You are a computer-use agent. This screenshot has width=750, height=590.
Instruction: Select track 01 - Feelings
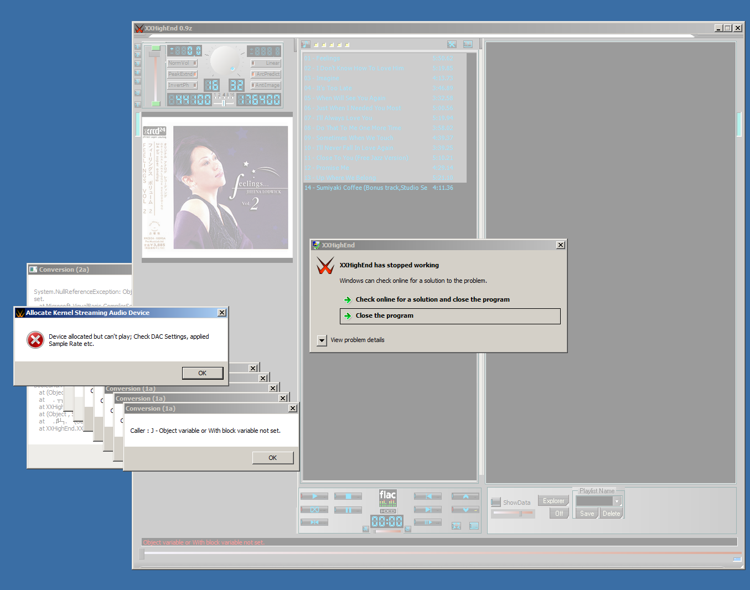tap(384, 58)
